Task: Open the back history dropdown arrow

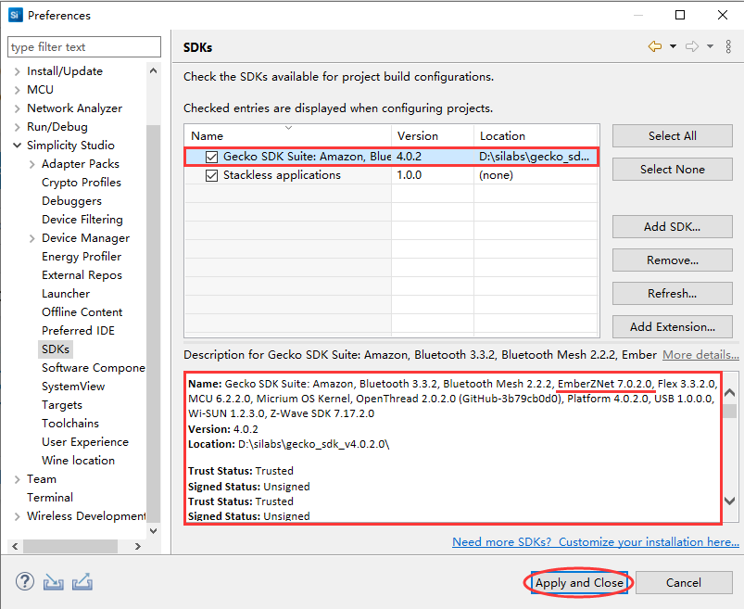Action: [x=673, y=46]
